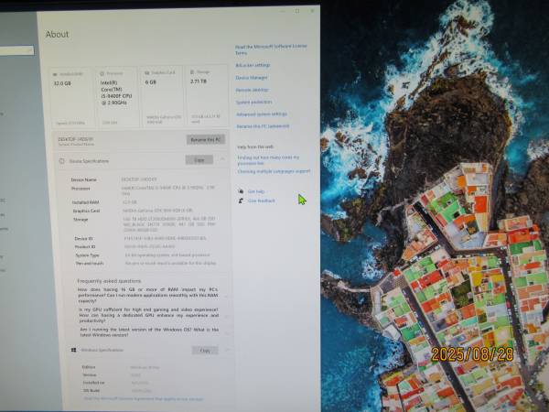Click the Device Specifications info icon

(62, 161)
